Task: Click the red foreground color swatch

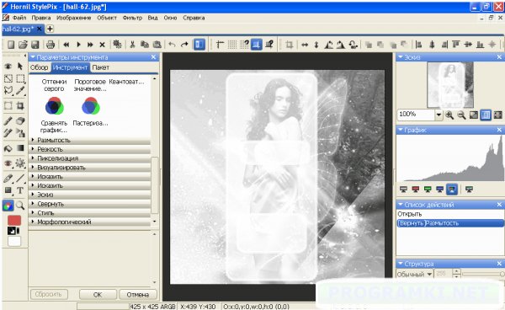Action: (14, 221)
